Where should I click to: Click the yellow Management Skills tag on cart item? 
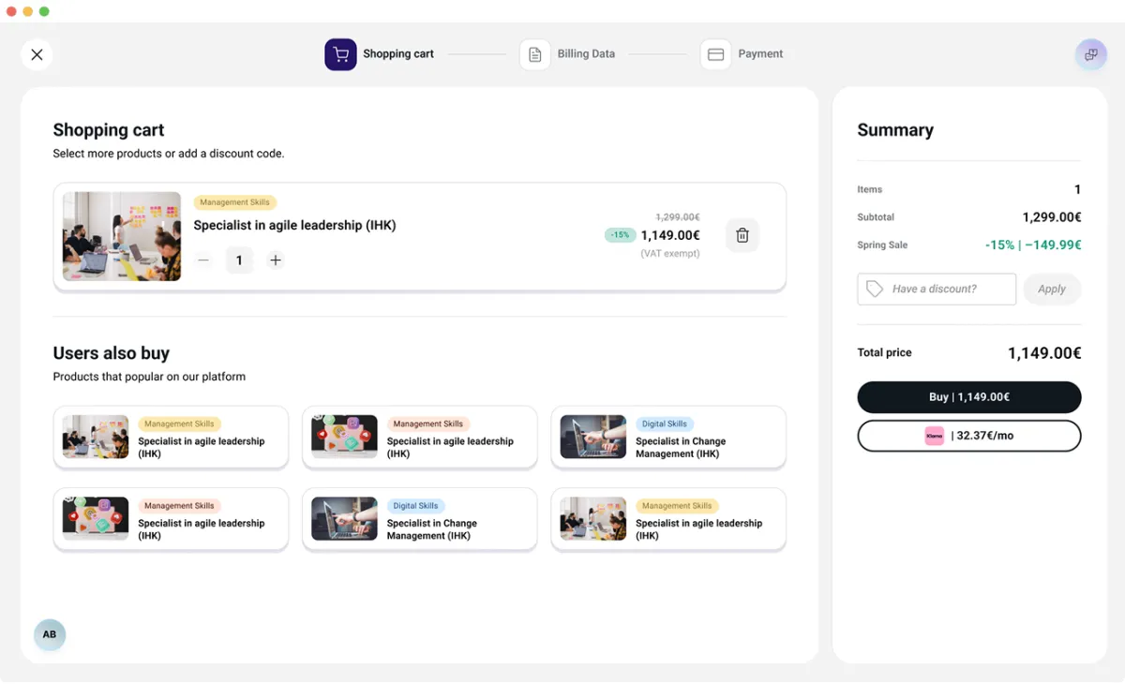(234, 202)
